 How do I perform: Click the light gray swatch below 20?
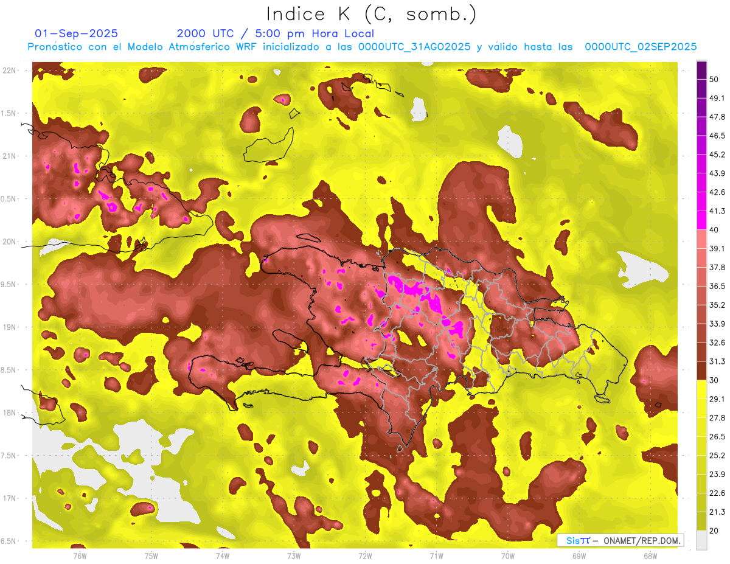[x=701, y=540]
